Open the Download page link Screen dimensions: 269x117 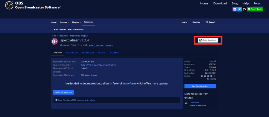tap(220, 3)
